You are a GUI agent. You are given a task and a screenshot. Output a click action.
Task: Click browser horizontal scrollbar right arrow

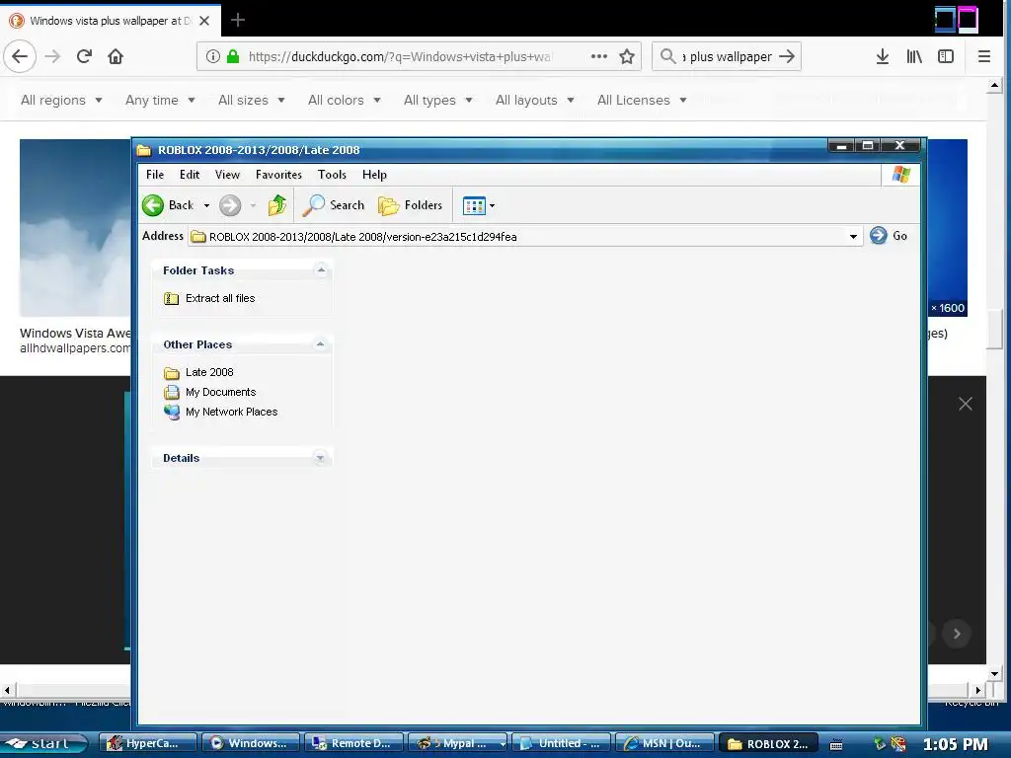[x=977, y=690]
